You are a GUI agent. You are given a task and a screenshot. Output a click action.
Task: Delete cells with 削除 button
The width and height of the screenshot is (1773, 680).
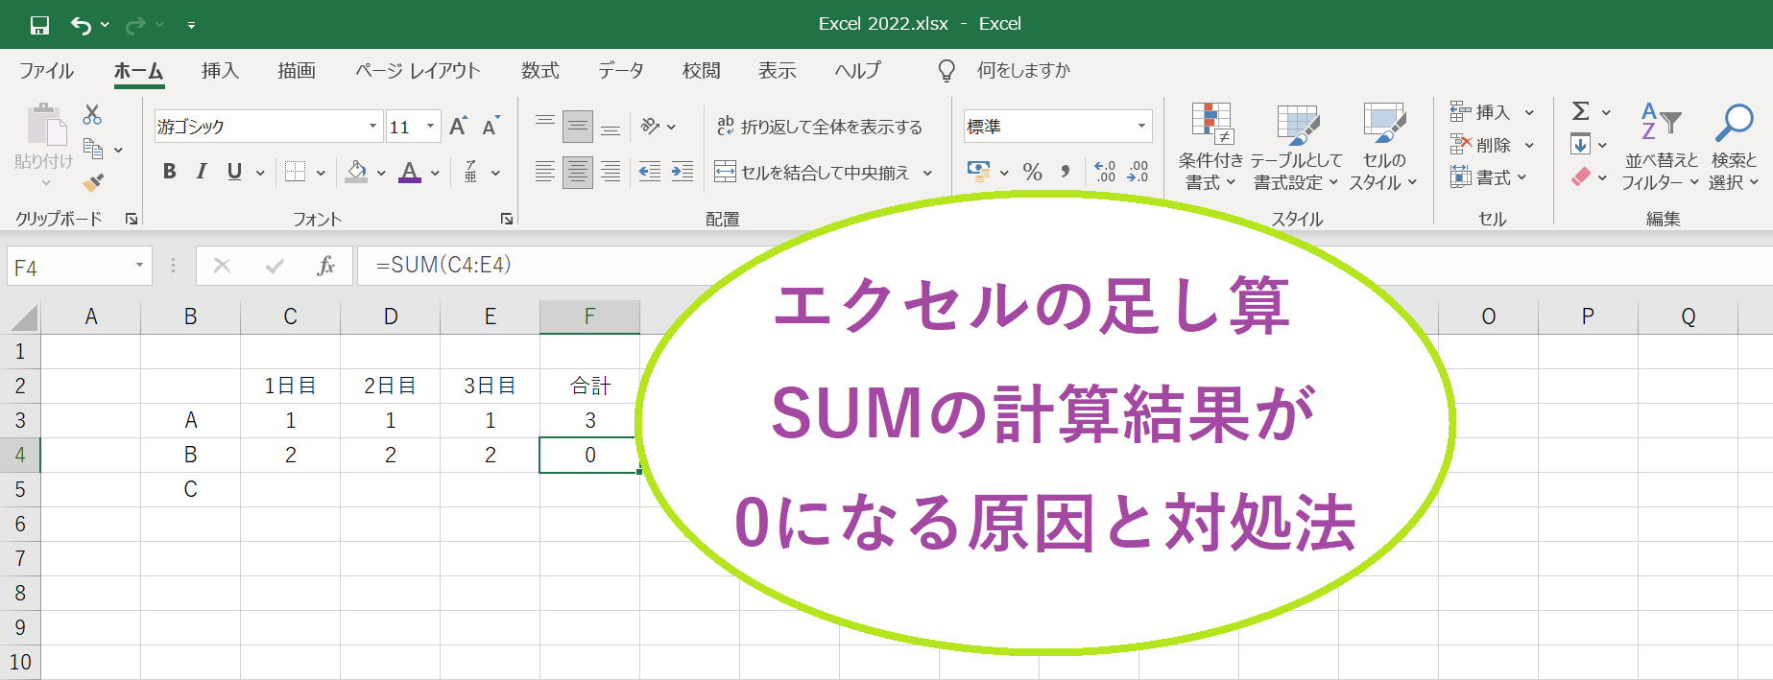1480,145
